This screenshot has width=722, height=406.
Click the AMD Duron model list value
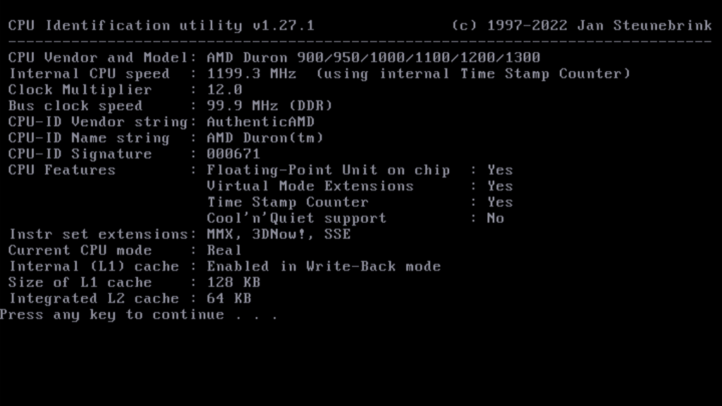point(373,58)
